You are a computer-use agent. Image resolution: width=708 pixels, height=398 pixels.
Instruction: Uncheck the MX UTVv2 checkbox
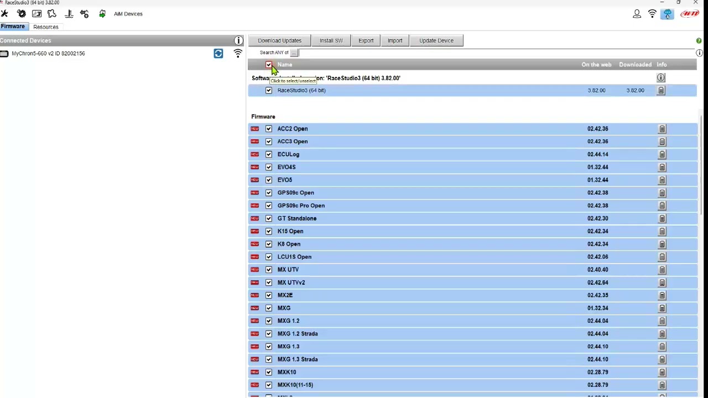pos(269,282)
